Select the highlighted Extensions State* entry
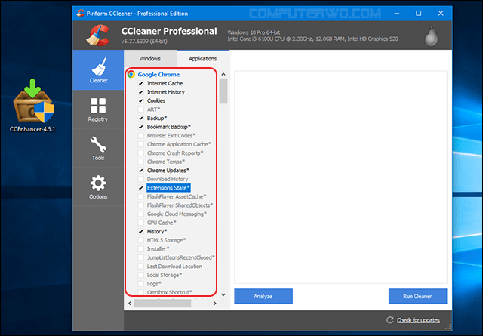483x336 pixels. 168,188
